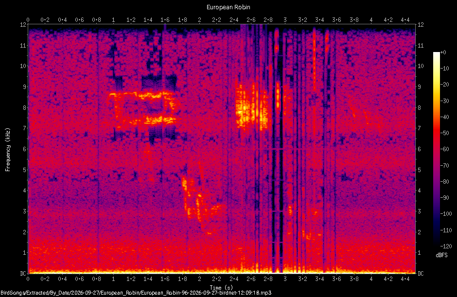
Task: Select the '-70' colorbar label
Action: click(444, 166)
